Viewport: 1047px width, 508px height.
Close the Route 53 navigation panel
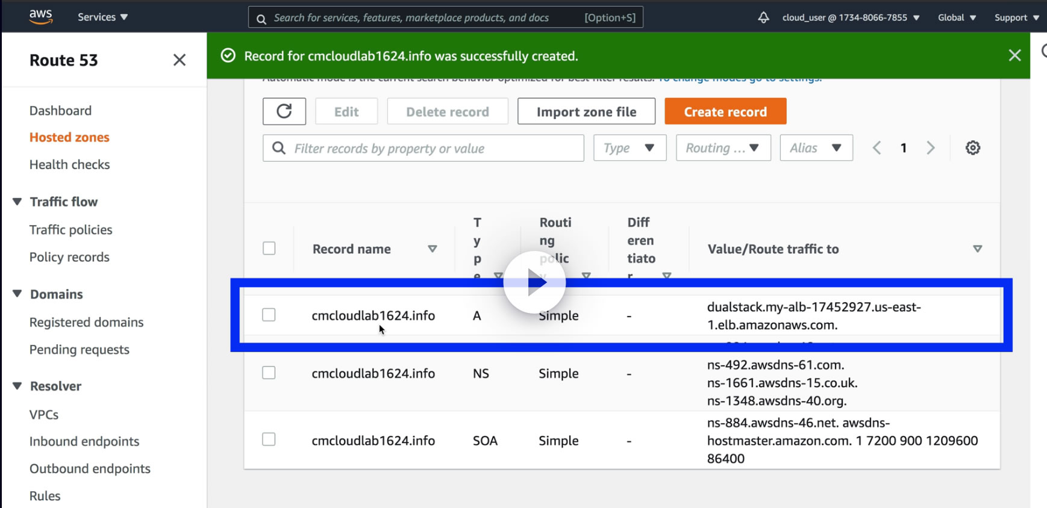[x=179, y=60]
